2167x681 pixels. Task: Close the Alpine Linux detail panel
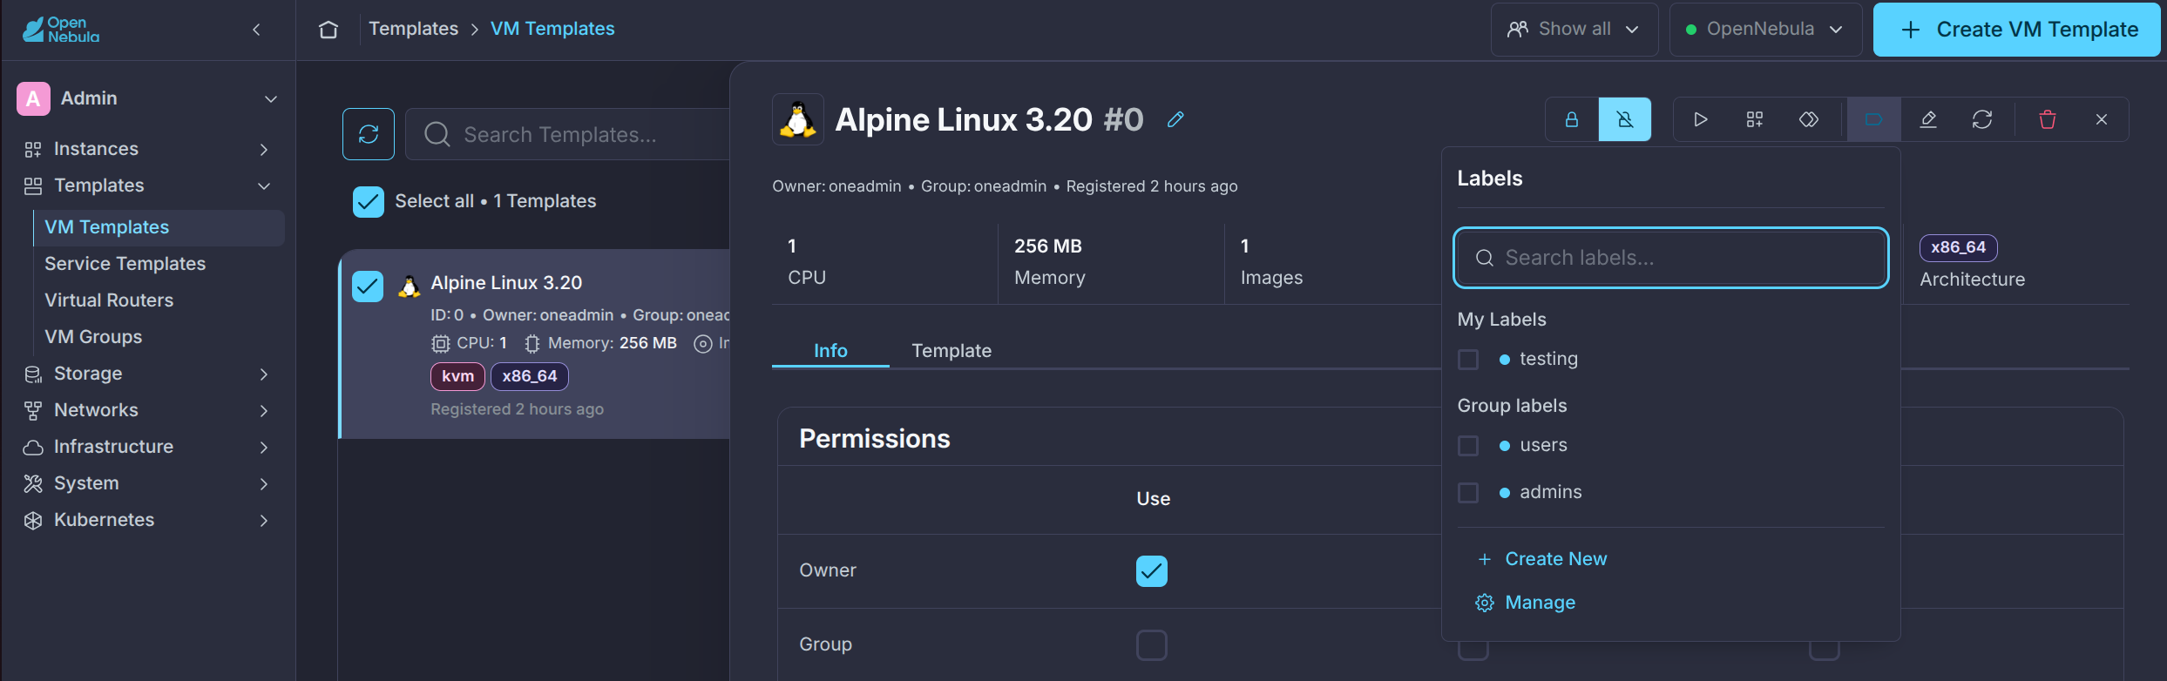(x=2102, y=119)
